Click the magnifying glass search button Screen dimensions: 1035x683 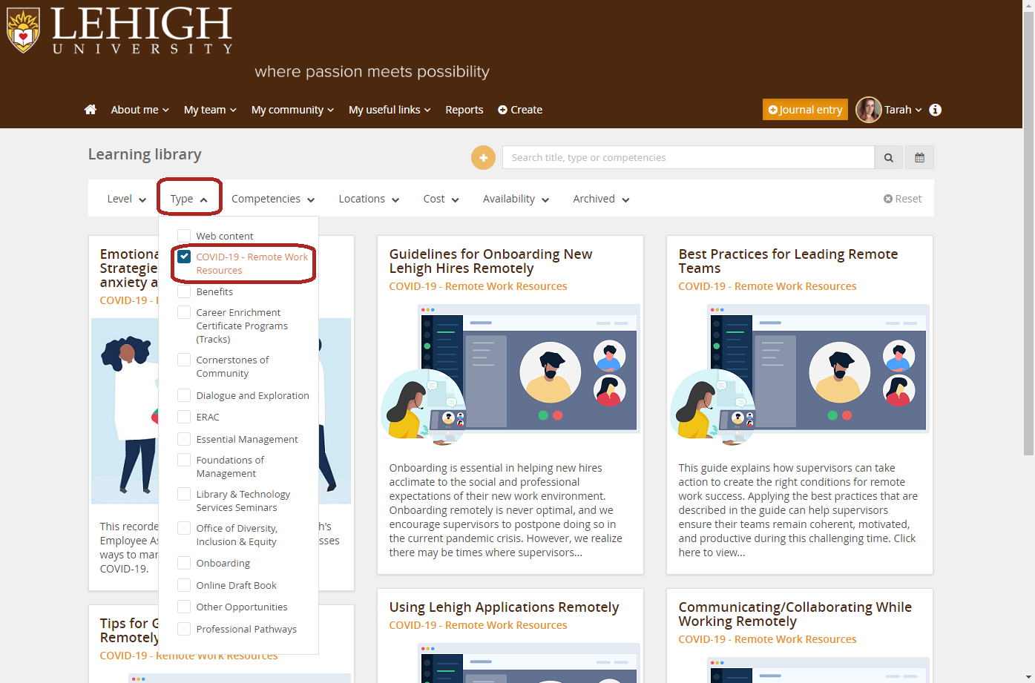pyautogui.click(x=889, y=157)
